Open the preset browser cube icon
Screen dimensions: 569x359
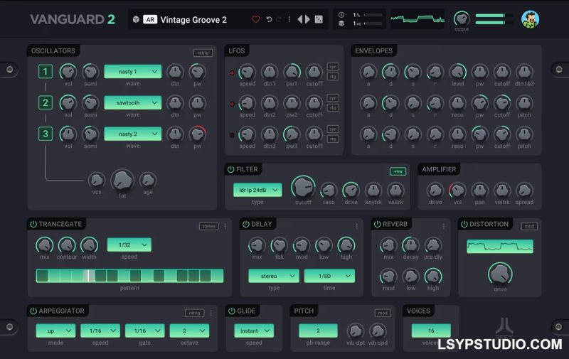coord(136,19)
